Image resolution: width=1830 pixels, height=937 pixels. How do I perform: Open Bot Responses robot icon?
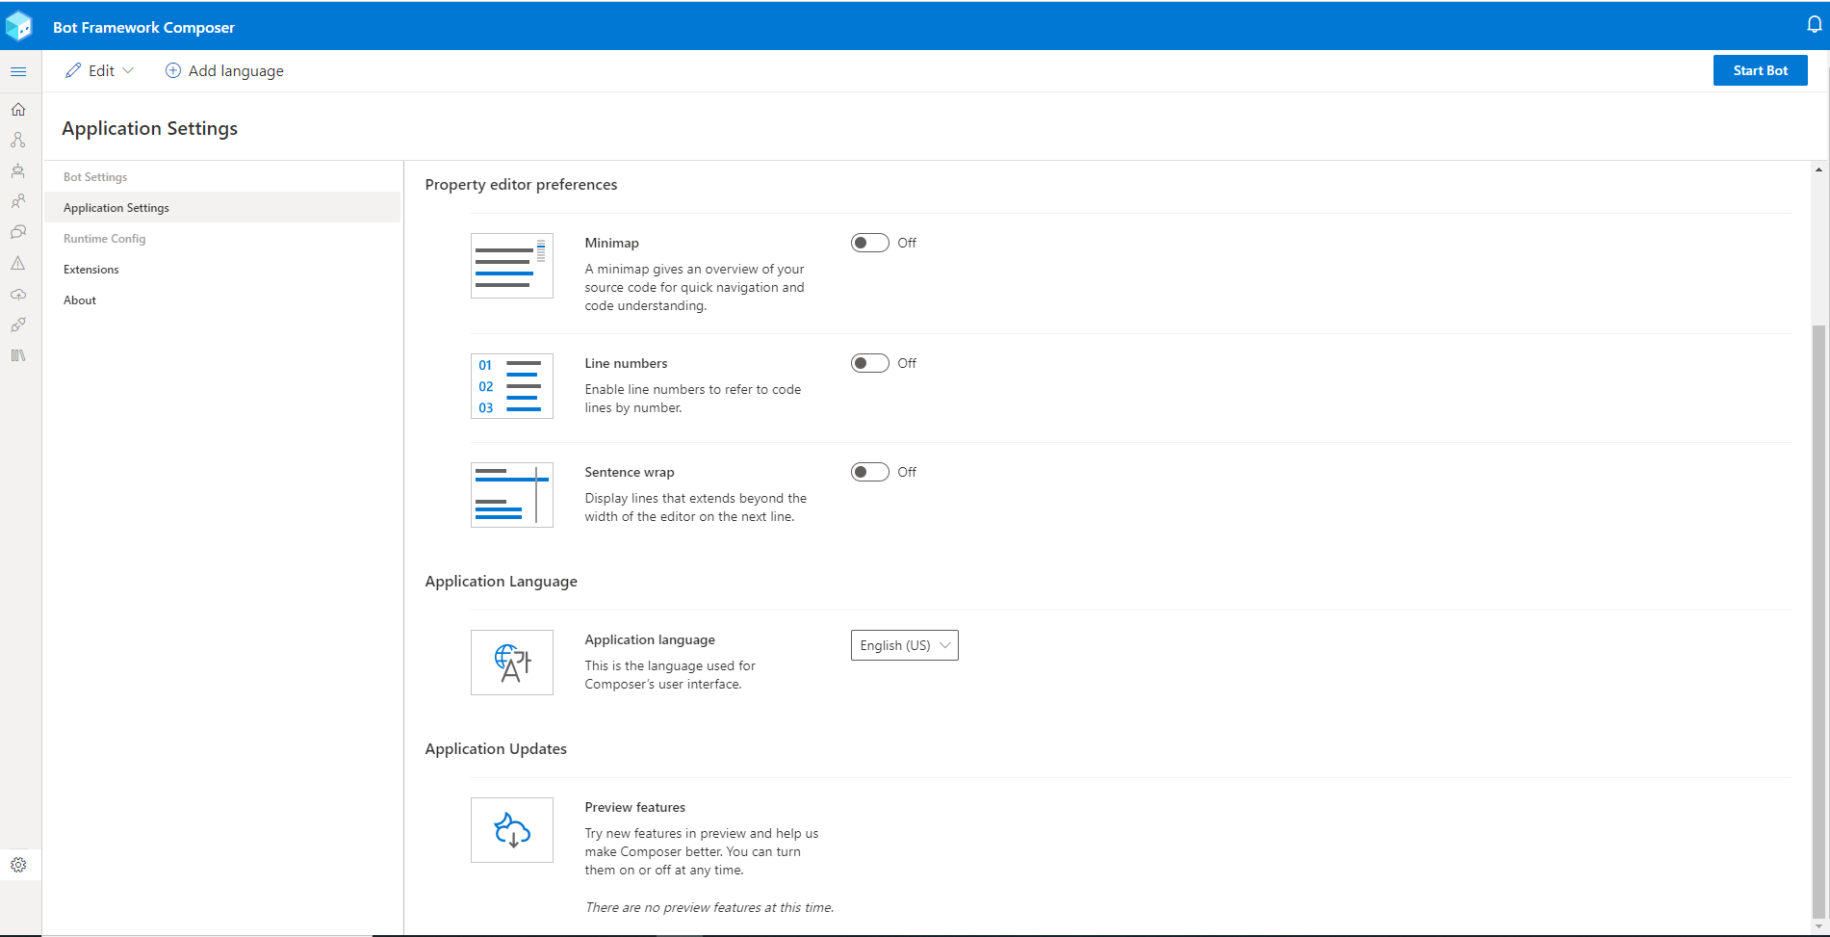(18, 170)
